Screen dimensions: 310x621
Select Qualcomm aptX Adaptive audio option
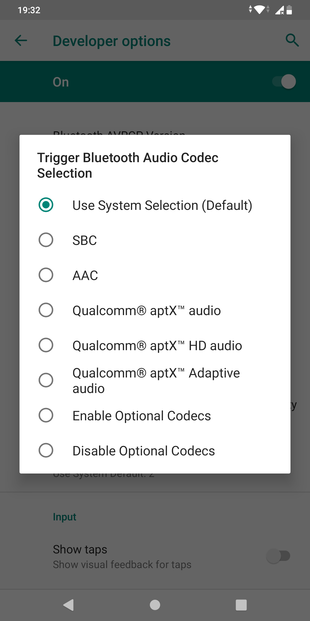click(46, 380)
